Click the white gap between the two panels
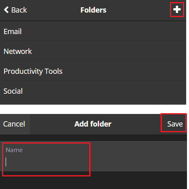Viewport: 189px width, 189px height. (94, 109)
